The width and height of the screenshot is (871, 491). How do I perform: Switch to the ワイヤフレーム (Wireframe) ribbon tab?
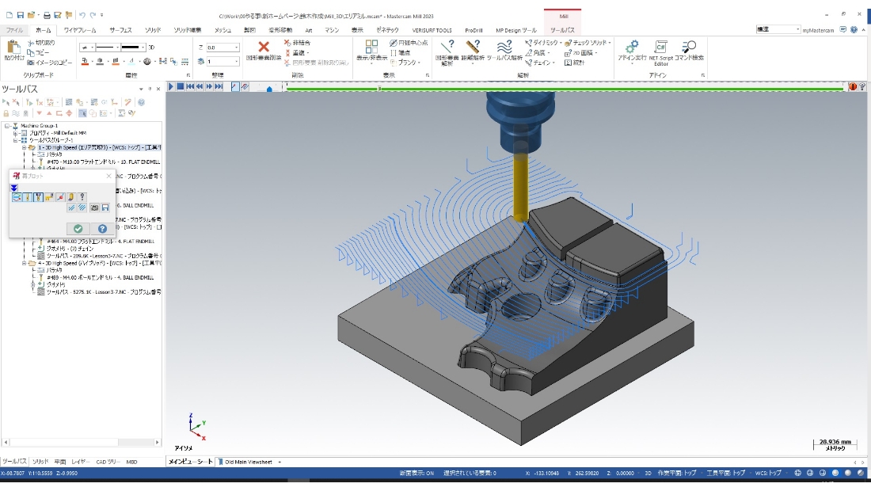[80, 30]
